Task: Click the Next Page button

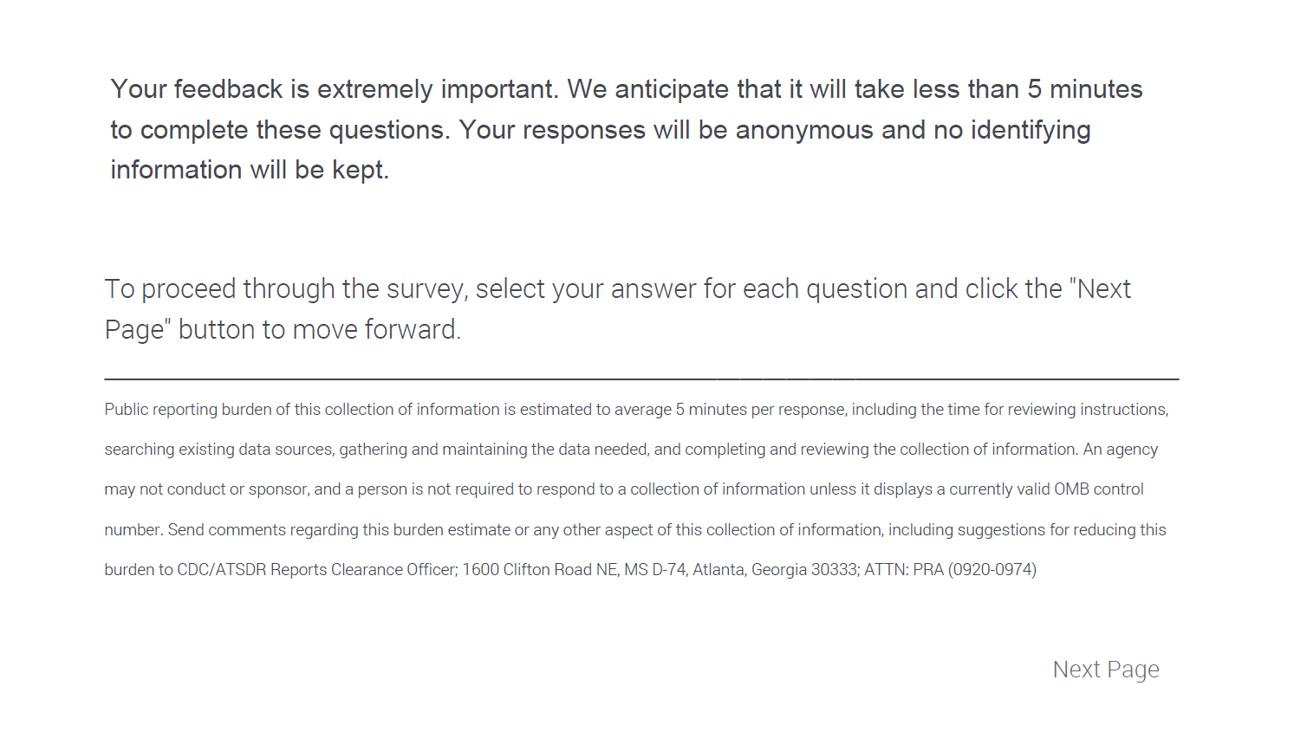Action: (x=1105, y=670)
